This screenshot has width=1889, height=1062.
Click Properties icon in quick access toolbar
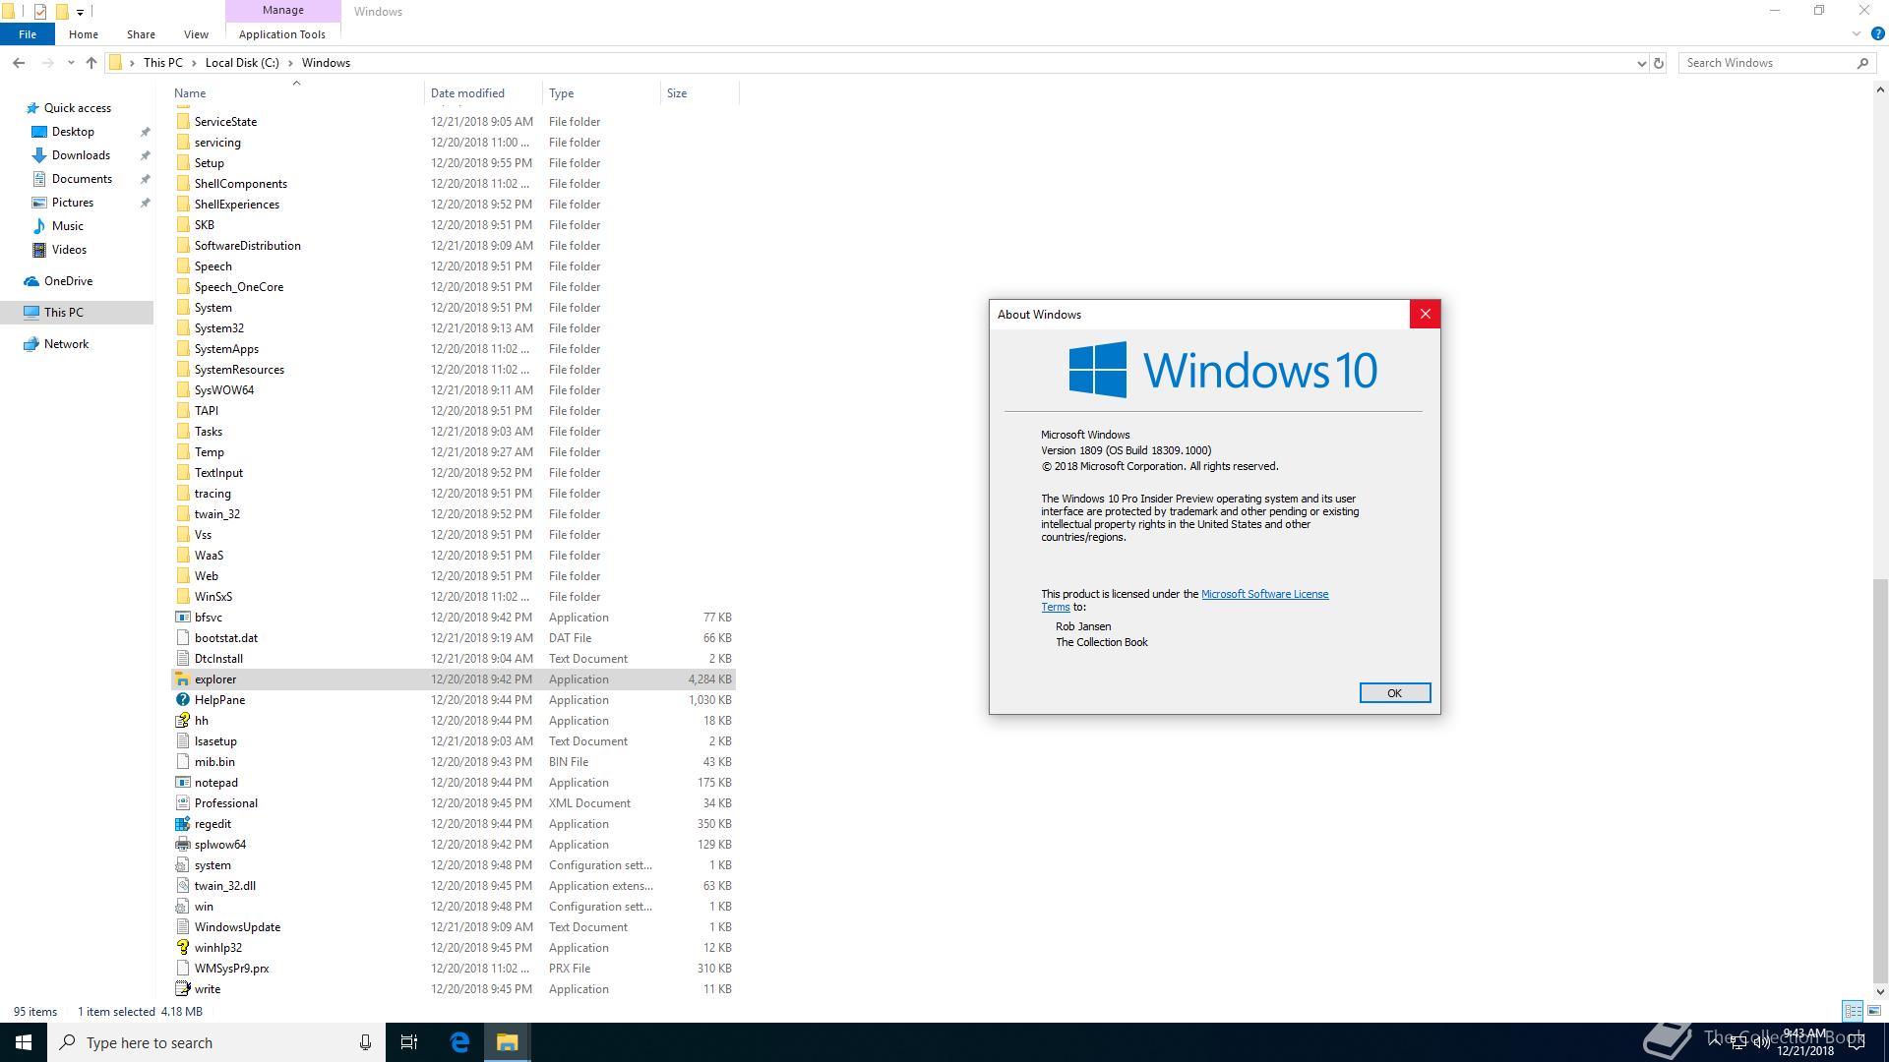click(40, 12)
